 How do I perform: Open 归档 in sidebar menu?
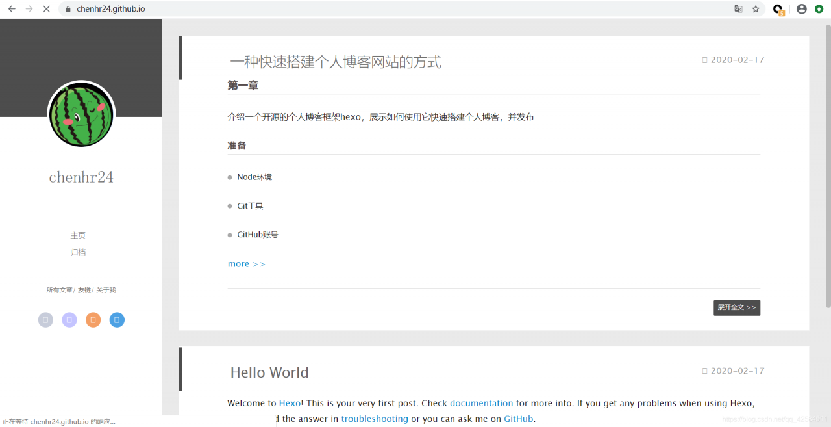click(78, 252)
